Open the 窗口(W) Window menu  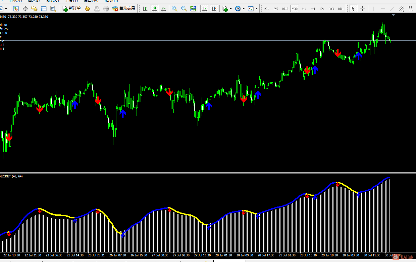tap(91, 1)
